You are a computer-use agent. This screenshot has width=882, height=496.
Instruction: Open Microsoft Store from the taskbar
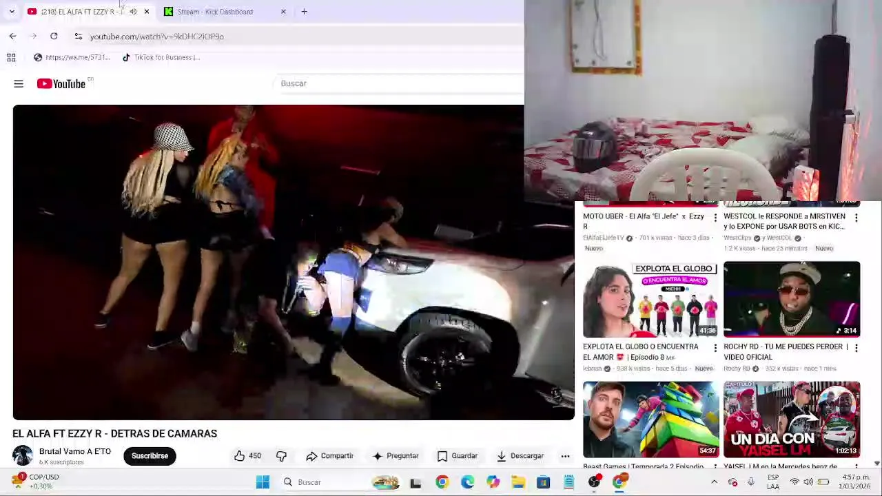tap(543, 482)
